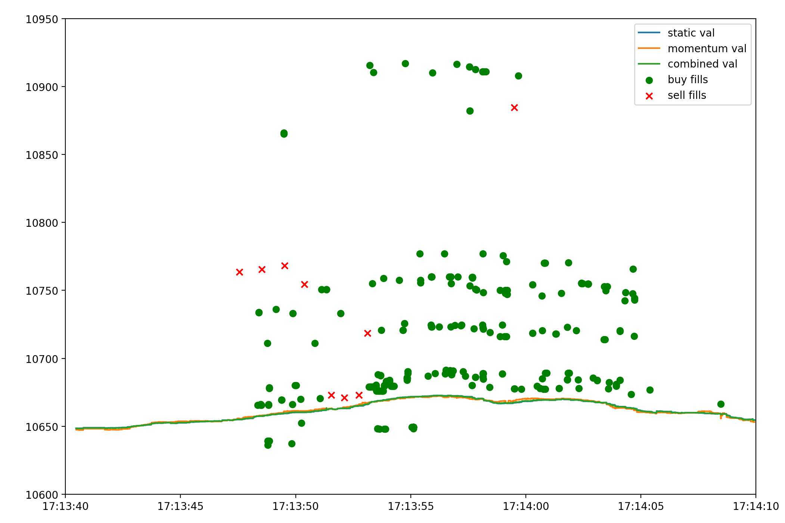Click the 10850 y-axis label

coord(42,155)
